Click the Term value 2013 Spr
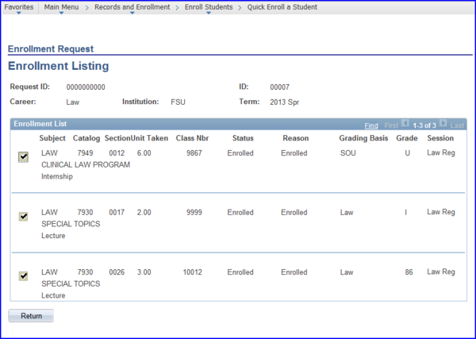Viewport: 476px width, 339px height. 285,102
